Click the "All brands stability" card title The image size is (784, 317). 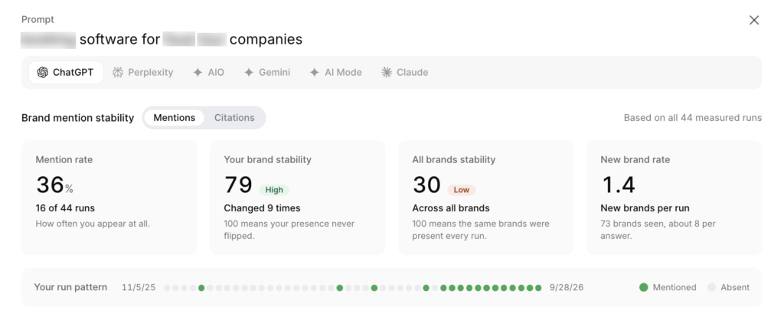[x=453, y=159]
